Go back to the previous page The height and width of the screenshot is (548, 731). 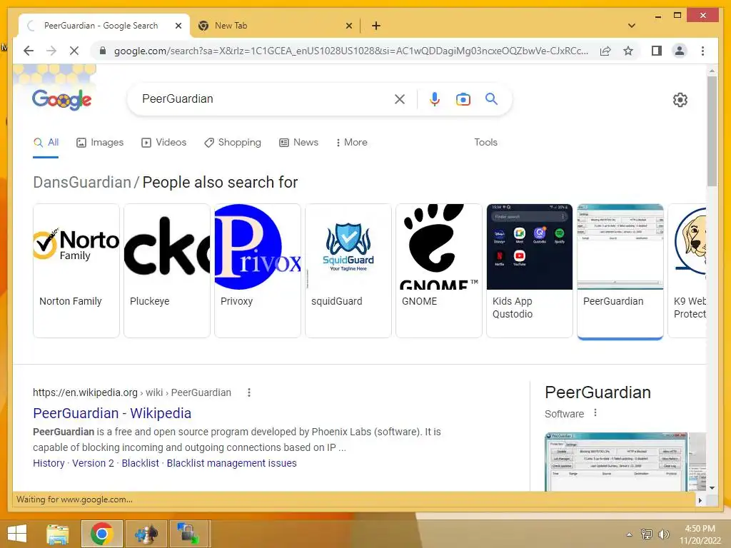29,51
